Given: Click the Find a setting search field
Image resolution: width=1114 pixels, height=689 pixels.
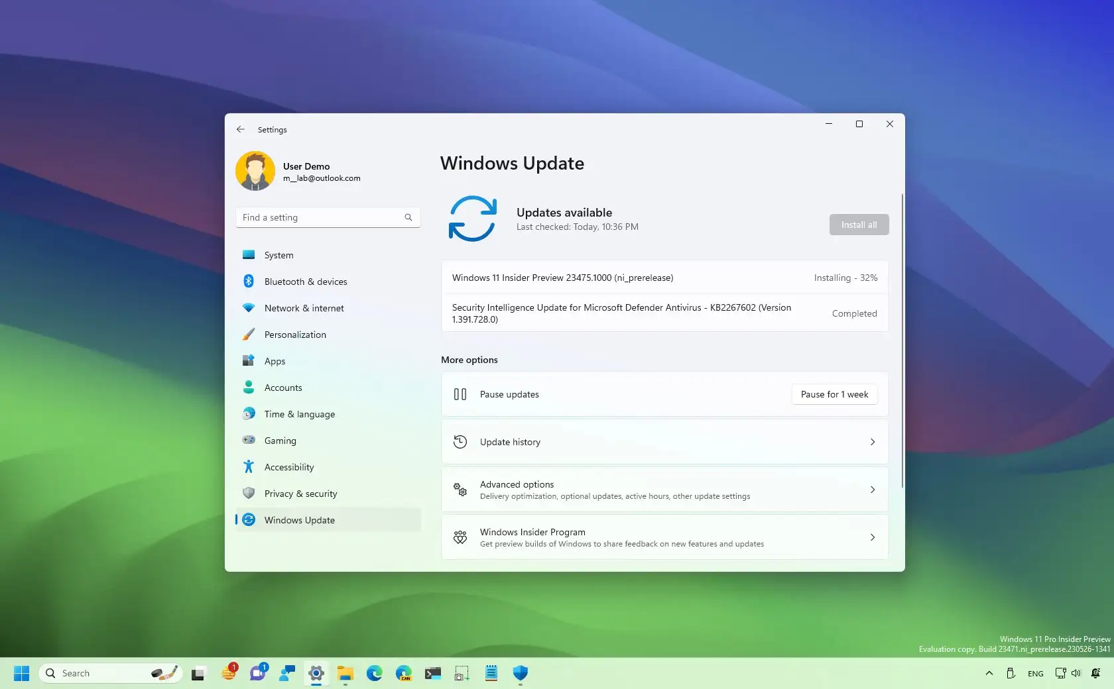Looking at the screenshot, I should pyautogui.click(x=327, y=217).
